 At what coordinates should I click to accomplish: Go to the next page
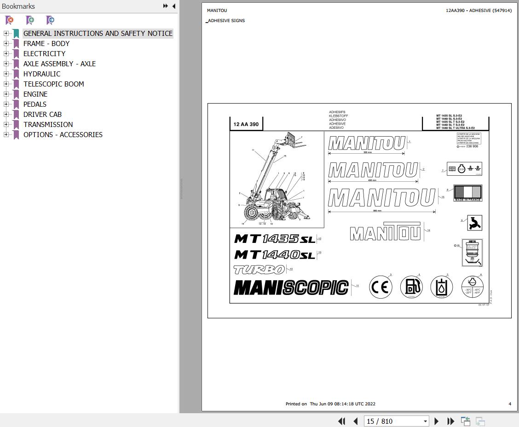436,421
